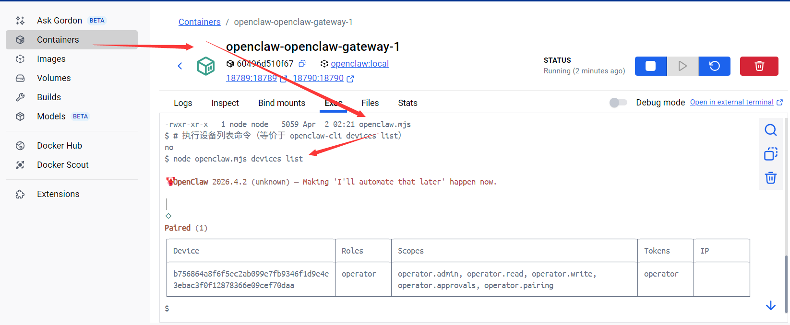
Task: Open the Files tab
Action: click(370, 103)
